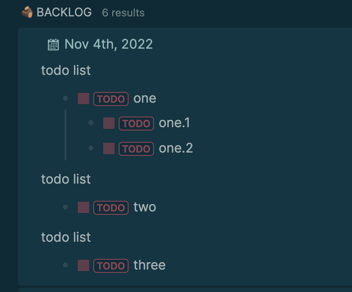Click the 6 results label
352x292 pixels.
pyautogui.click(x=123, y=13)
